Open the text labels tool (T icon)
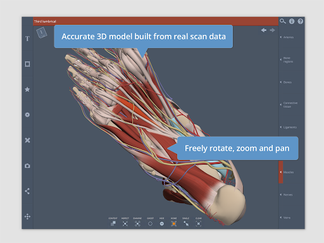 (x=27, y=39)
